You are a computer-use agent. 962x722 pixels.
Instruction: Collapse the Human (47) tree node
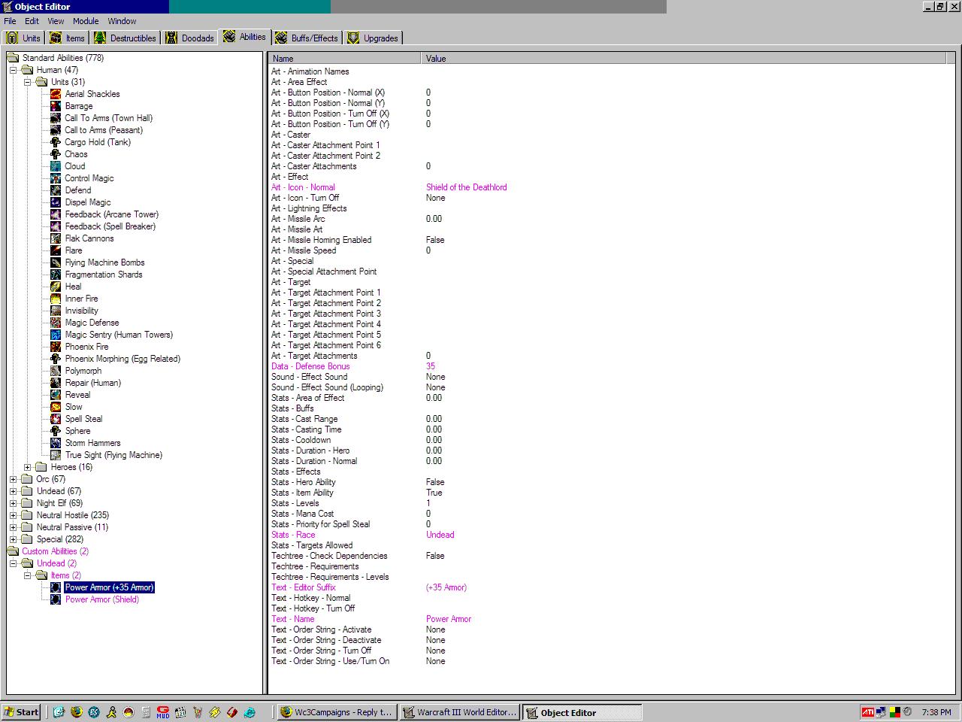coord(14,70)
